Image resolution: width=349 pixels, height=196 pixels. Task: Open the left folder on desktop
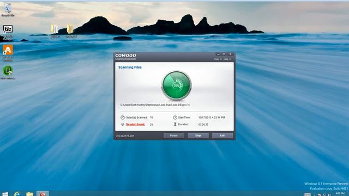55,31
